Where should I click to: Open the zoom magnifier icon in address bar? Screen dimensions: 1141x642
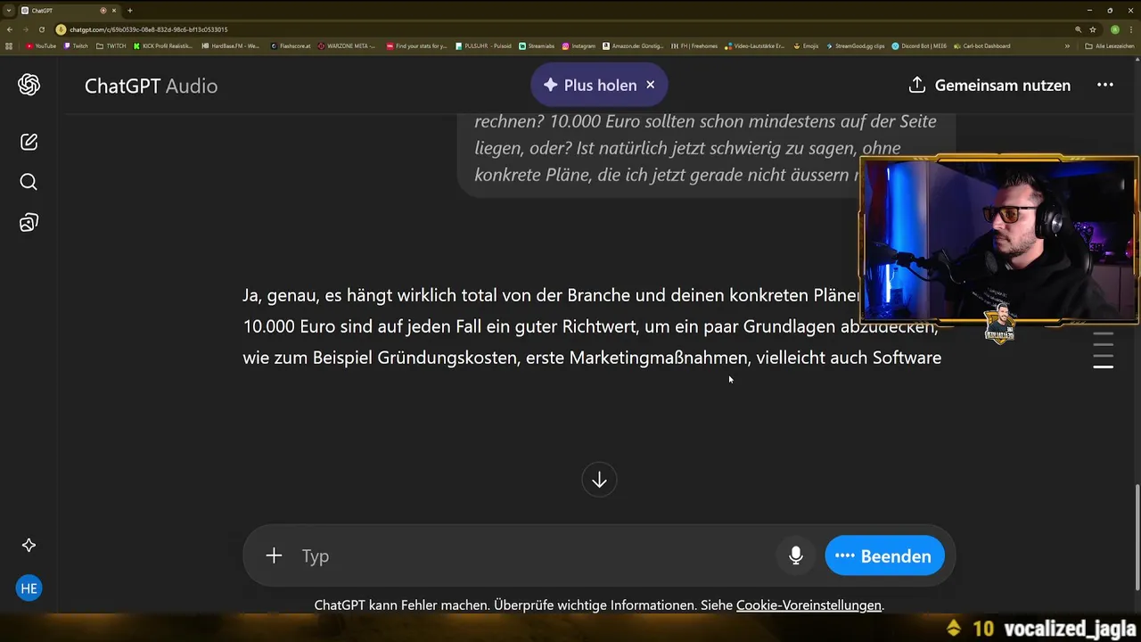[x=1078, y=29]
